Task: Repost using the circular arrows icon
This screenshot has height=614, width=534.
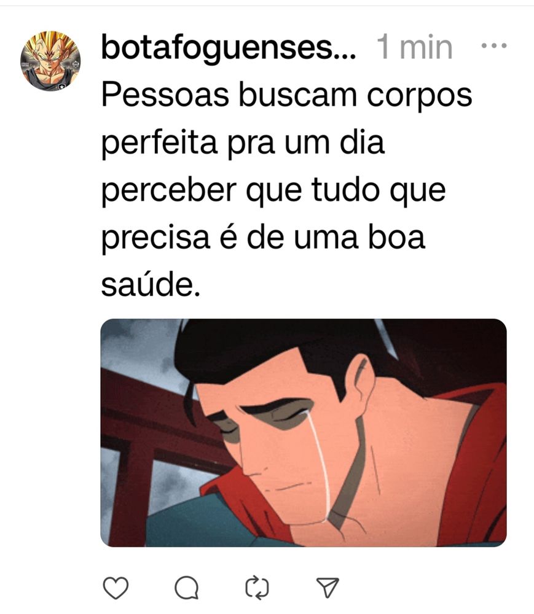Action: [257, 588]
